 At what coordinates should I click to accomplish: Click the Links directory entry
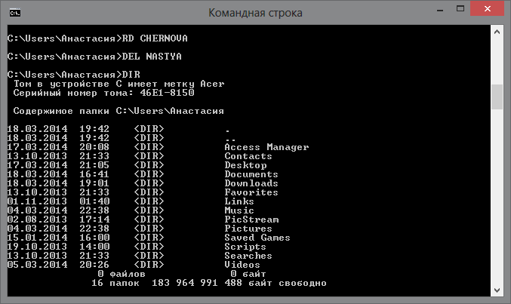point(239,201)
